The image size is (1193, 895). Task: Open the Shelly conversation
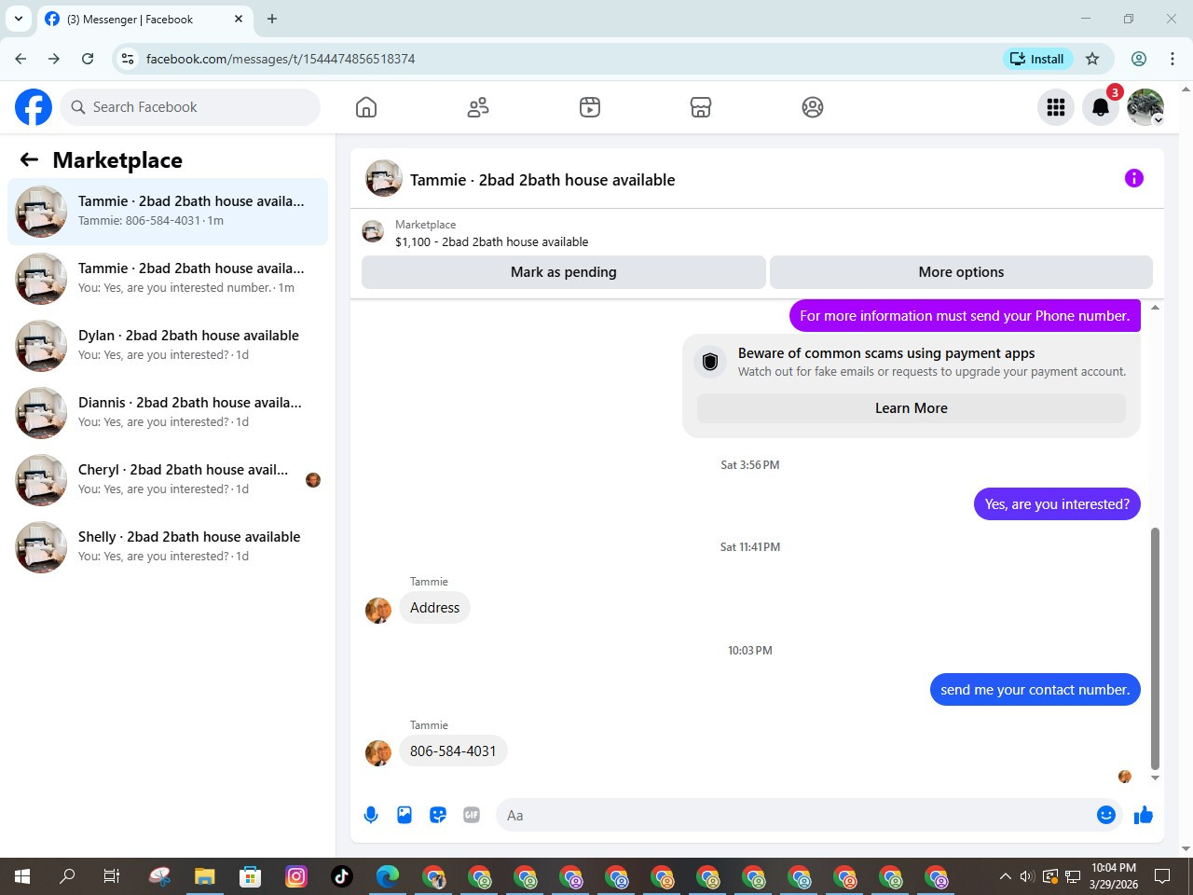click(168, 547)
